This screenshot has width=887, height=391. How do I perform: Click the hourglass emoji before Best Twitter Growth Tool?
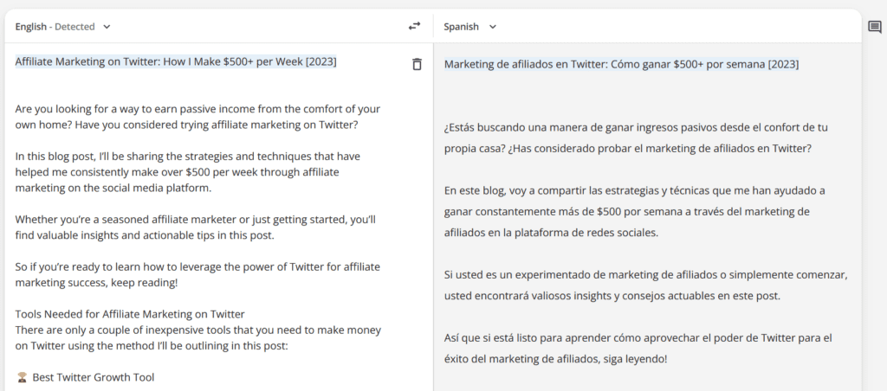click(x=22, y=377)
